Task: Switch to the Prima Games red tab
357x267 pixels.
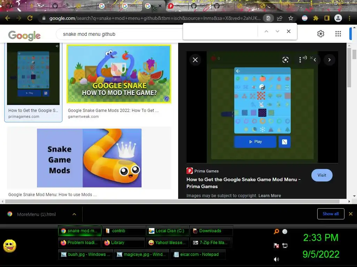Action: (x=177, y=6)
